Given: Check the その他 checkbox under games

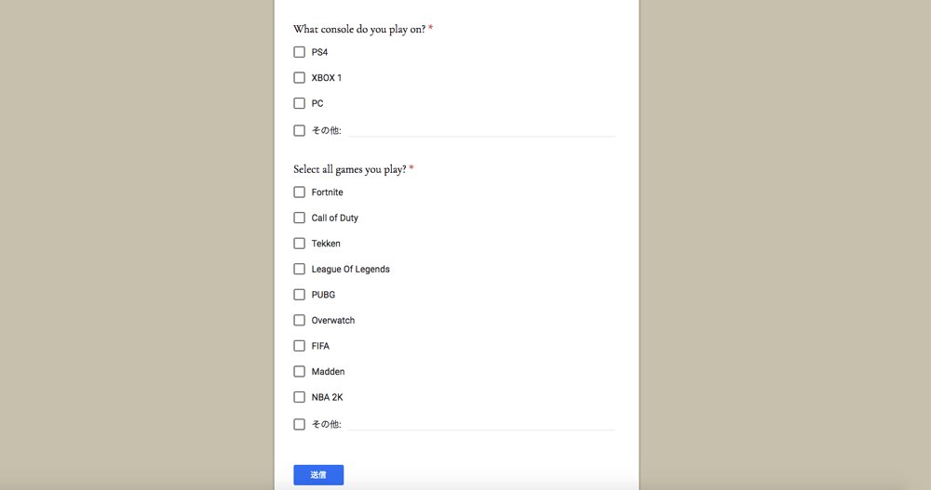Looking at the screenshot, I should pos(299,424).
